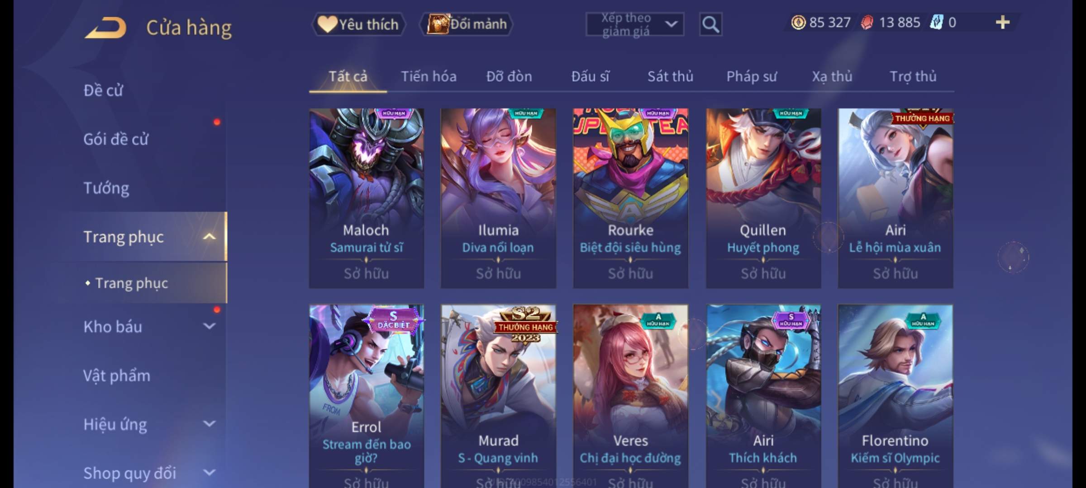Open the heart Yêu thích favorites
The height and width of the screenshot is (488, 1086).
coord(358,24)
